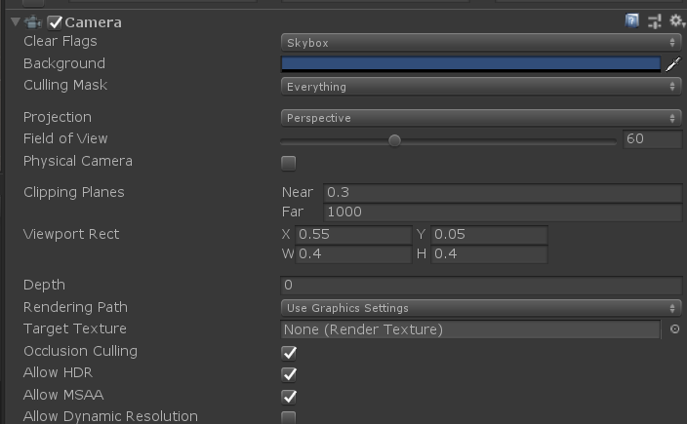Click the Target Texture label
The image size is (687, 424).
(x=75, y=328)
